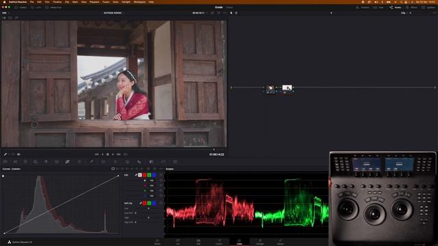Select corrector node 01 in graph

tap(270, 88)
